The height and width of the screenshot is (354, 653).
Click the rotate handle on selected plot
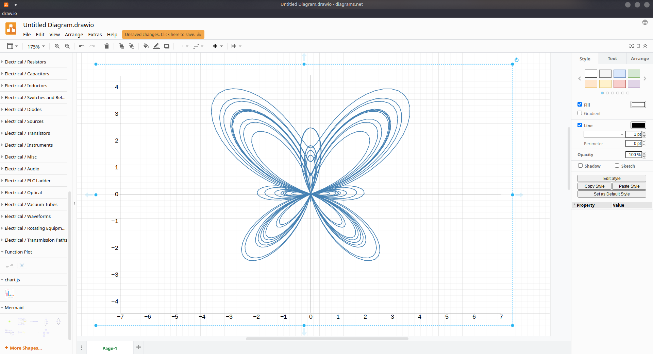[x=517, y=60]
